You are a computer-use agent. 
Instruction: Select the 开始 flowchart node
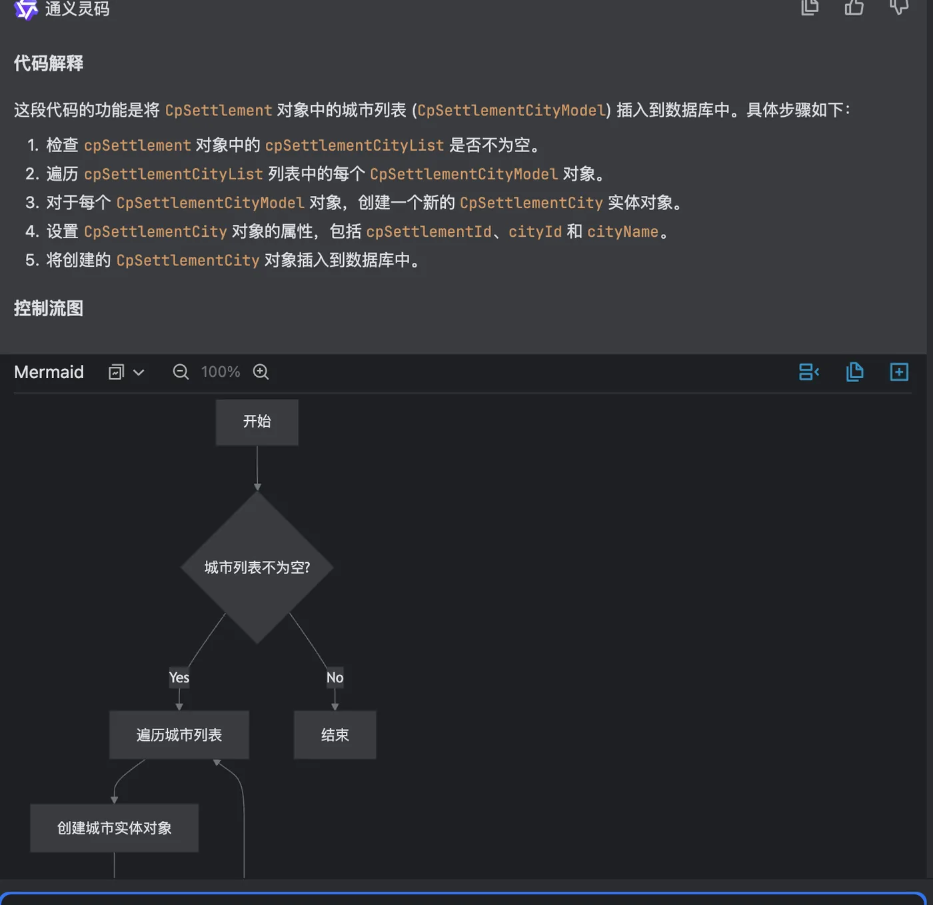[x=257, y=422]
